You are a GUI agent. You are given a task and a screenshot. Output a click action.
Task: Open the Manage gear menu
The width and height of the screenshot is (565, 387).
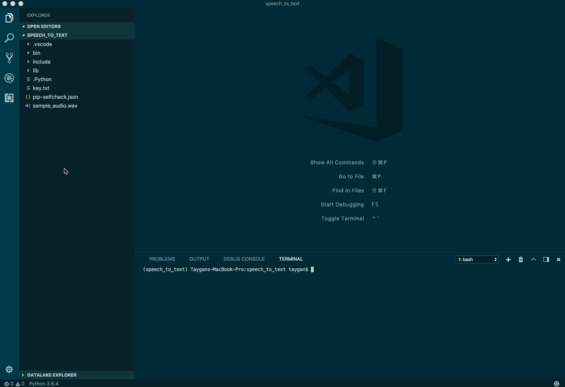coord(9,369)
